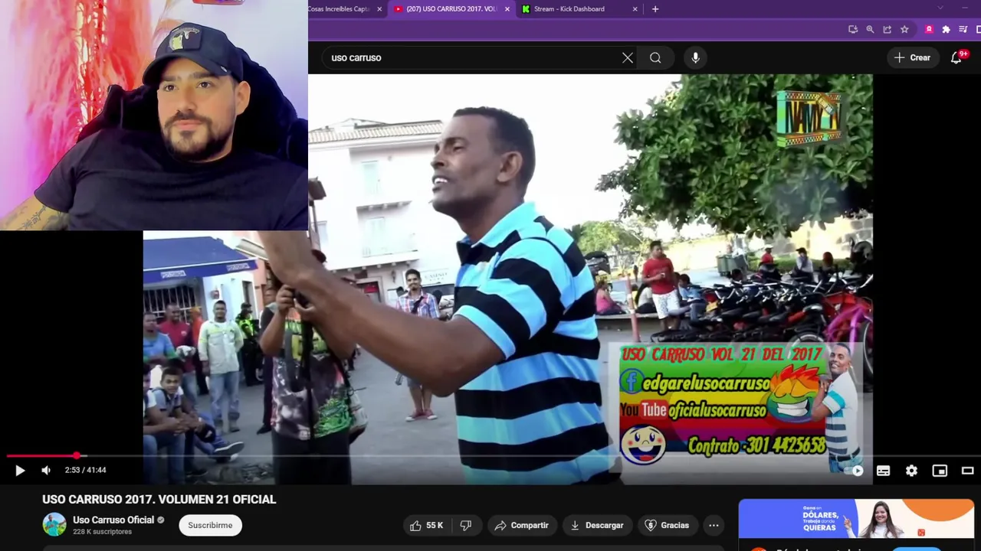This screenshot has height=551, width=981.
Task: Switch to the Cosas Increíbles browser tab
Action: [x=339, y=9]
